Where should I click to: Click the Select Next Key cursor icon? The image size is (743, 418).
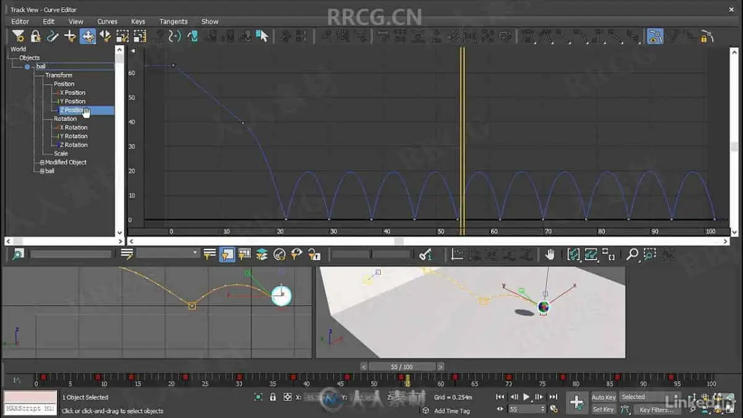263,36
